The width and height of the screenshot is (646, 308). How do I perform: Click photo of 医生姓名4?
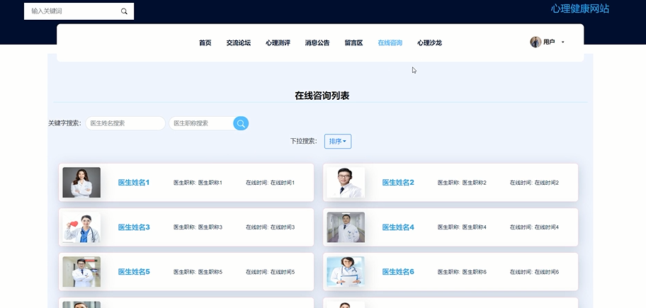346,227
